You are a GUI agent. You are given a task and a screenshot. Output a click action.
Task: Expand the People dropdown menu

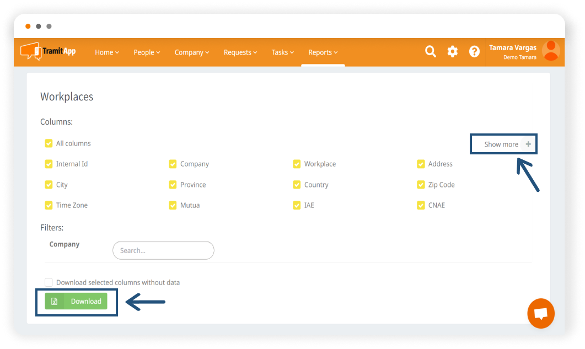pos(147,52)
